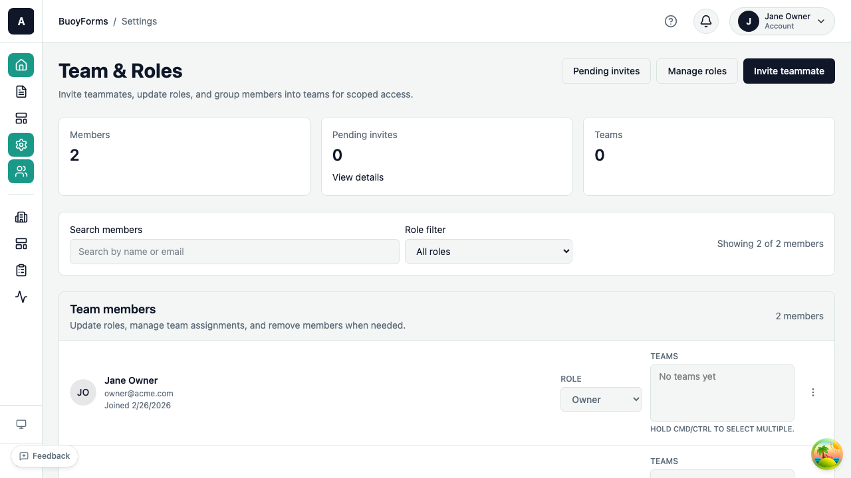The width and height of the screenshot is (851, 478).
Task: Click the Search members input field
Action: pyautogui.click(x=234, y=252)
